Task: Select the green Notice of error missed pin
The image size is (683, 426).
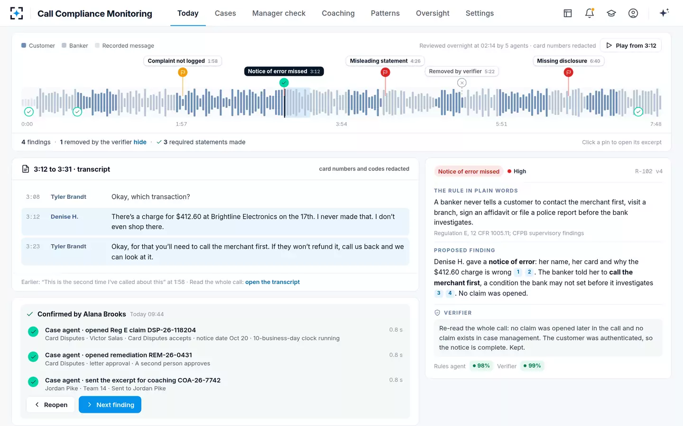Action: pyautogui.click(x=284, y=83)
